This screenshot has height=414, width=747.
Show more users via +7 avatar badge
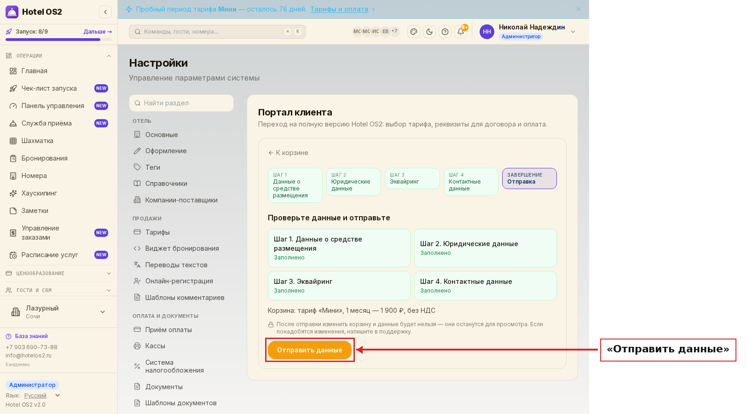click(394, 31)
